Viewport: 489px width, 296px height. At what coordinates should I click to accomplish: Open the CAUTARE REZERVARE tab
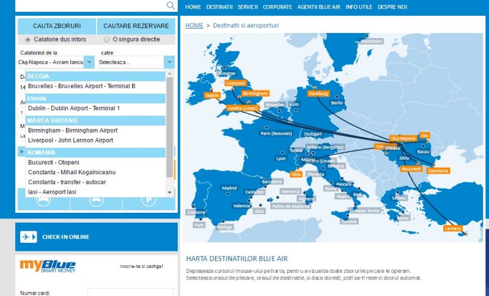pos(136,26)
